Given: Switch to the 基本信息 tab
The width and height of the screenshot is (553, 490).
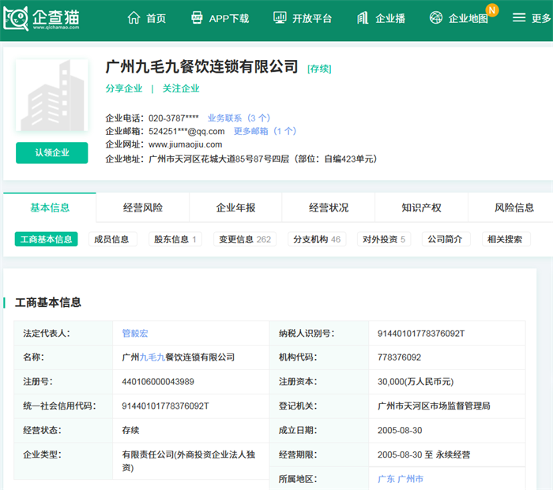Looking at the screenshot, I should pyautogui.click(x=50, y=208).
